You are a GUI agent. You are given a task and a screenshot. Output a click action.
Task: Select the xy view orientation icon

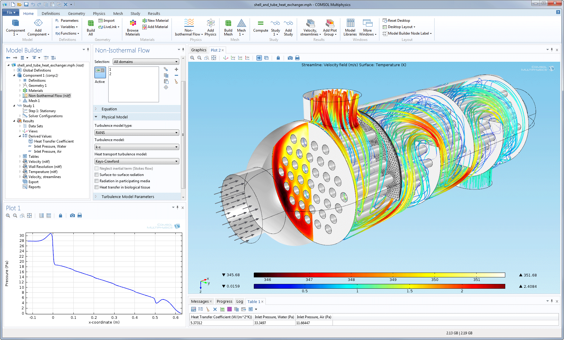pyautogui.click(x=233, y=58)
